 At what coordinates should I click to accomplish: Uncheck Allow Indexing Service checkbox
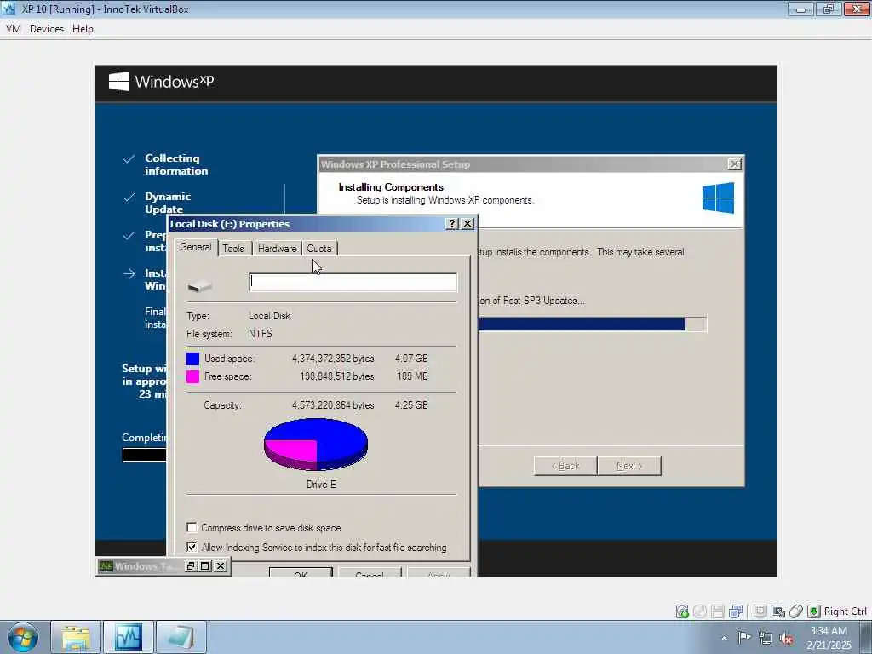(x=192, y=547)
